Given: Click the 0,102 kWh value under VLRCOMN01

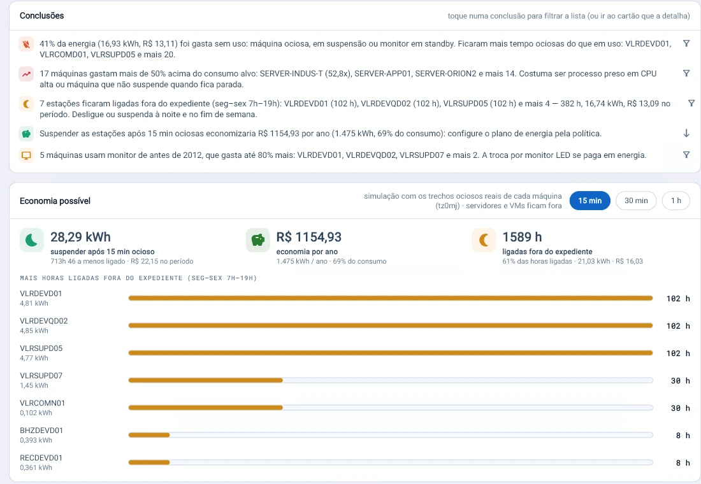Looking at the screenshot, I should click(x=36, y=413).
